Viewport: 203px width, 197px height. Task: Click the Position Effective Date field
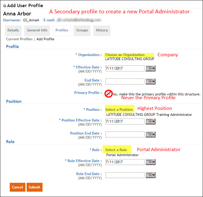click(x=125, y=121)
